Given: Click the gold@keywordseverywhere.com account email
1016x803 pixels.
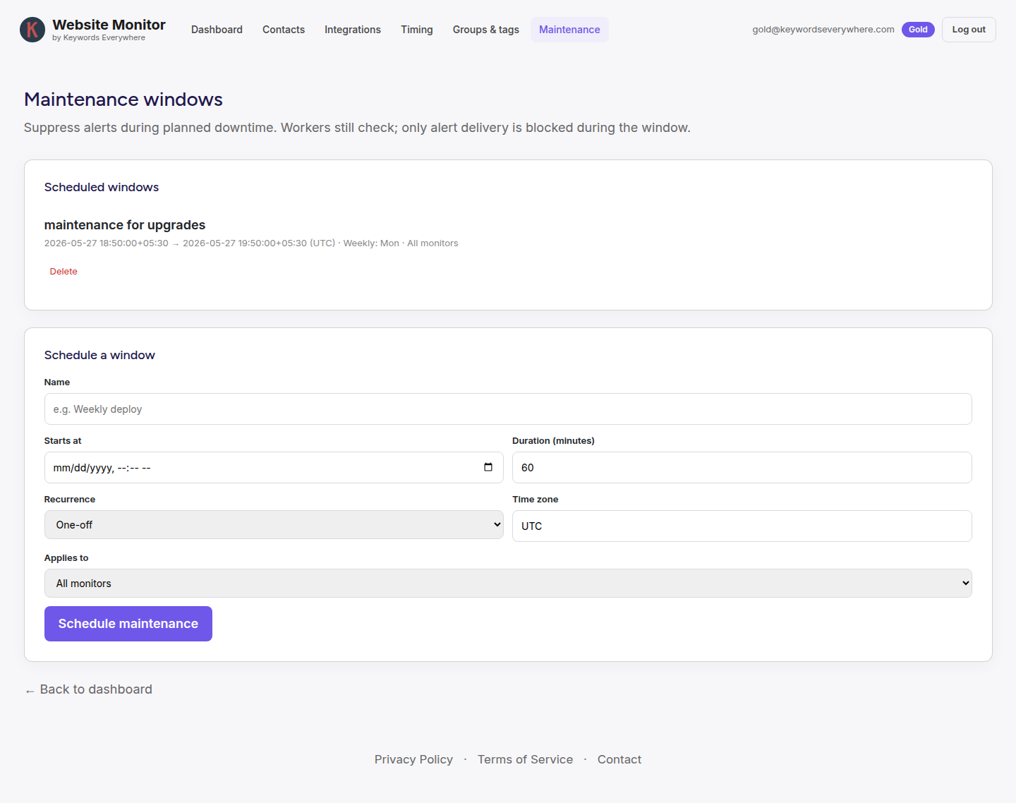Looking at the screenshot, I should point(823,30).
